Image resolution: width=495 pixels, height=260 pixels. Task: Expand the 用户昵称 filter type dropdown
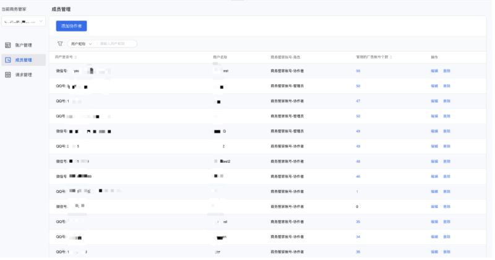pos(81,44)
